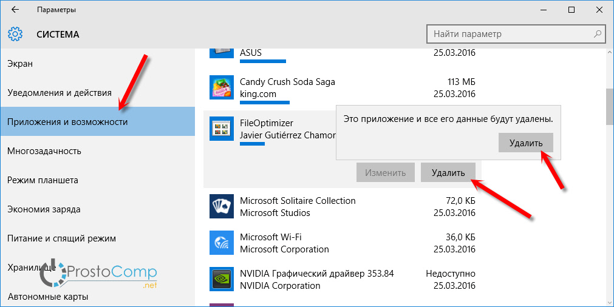Viewport: 614px width, 307px height.
Task: Click the Microsoft Wi-Fi app icon
Action: pyautogui.click(x=221, y=243)
